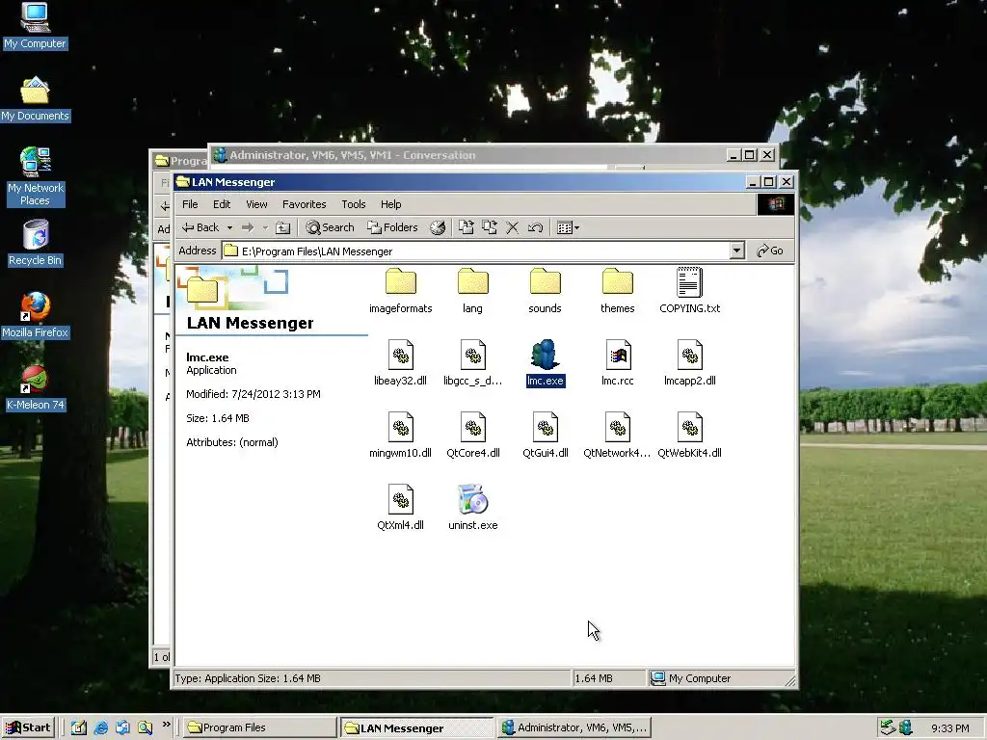Screen dimensions: 987x740
Task: Select libeay32.dll file icon
Action: (x=400, y=355)
